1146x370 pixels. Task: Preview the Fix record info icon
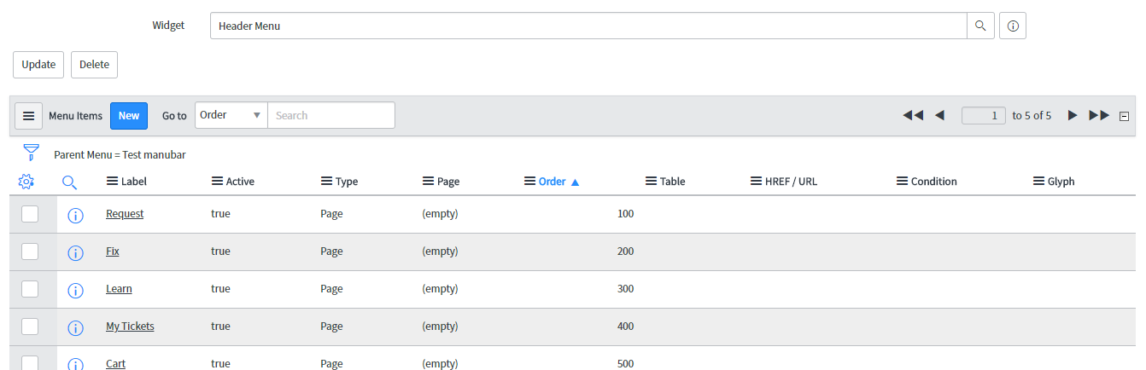[x=75, y=252]
